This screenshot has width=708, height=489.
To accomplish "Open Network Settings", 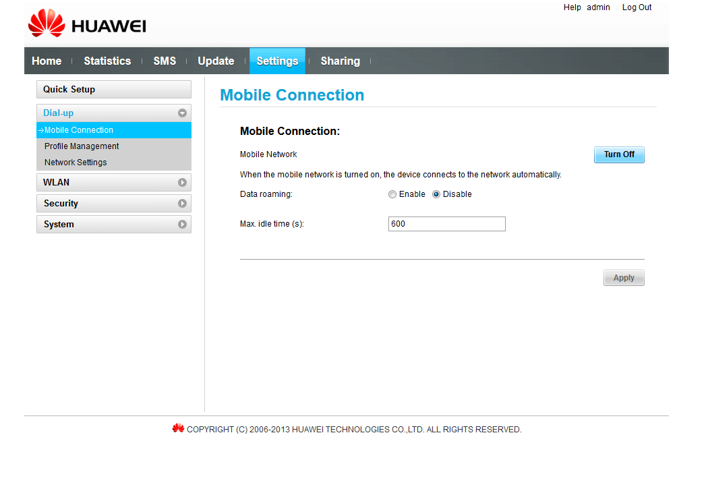I will 76,163.
